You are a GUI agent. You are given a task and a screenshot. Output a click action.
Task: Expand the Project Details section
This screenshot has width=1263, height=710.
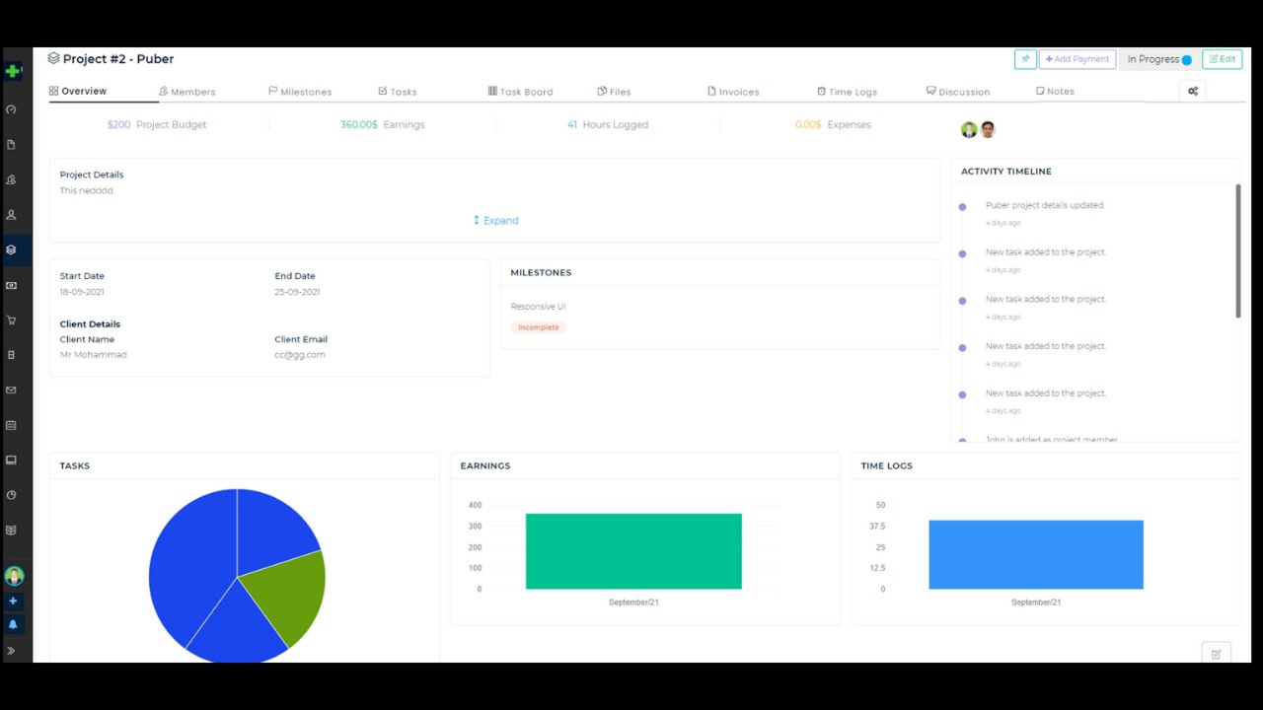click(495, 221)
